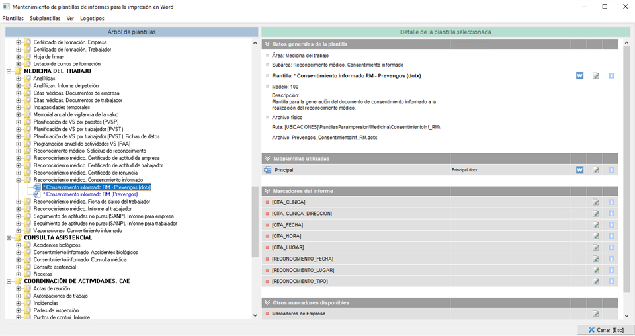
Task: Select Memorial anual de vigilancia de la salud
Action: tap(75, 115)
